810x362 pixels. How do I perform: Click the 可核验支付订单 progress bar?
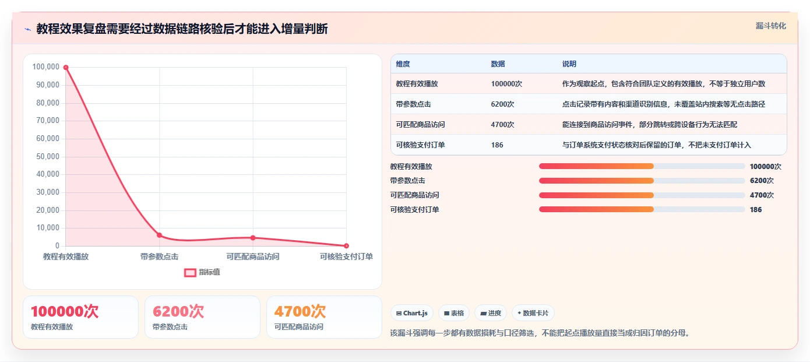[642, 210]
